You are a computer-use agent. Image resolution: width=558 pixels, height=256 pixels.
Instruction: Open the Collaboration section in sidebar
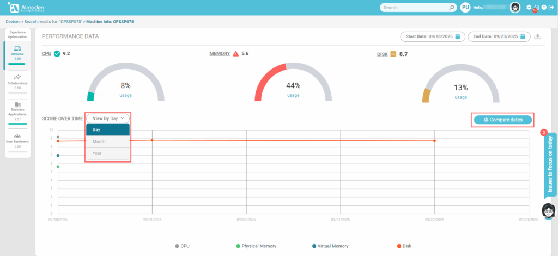pyautogui.click(x=17, y=82)
